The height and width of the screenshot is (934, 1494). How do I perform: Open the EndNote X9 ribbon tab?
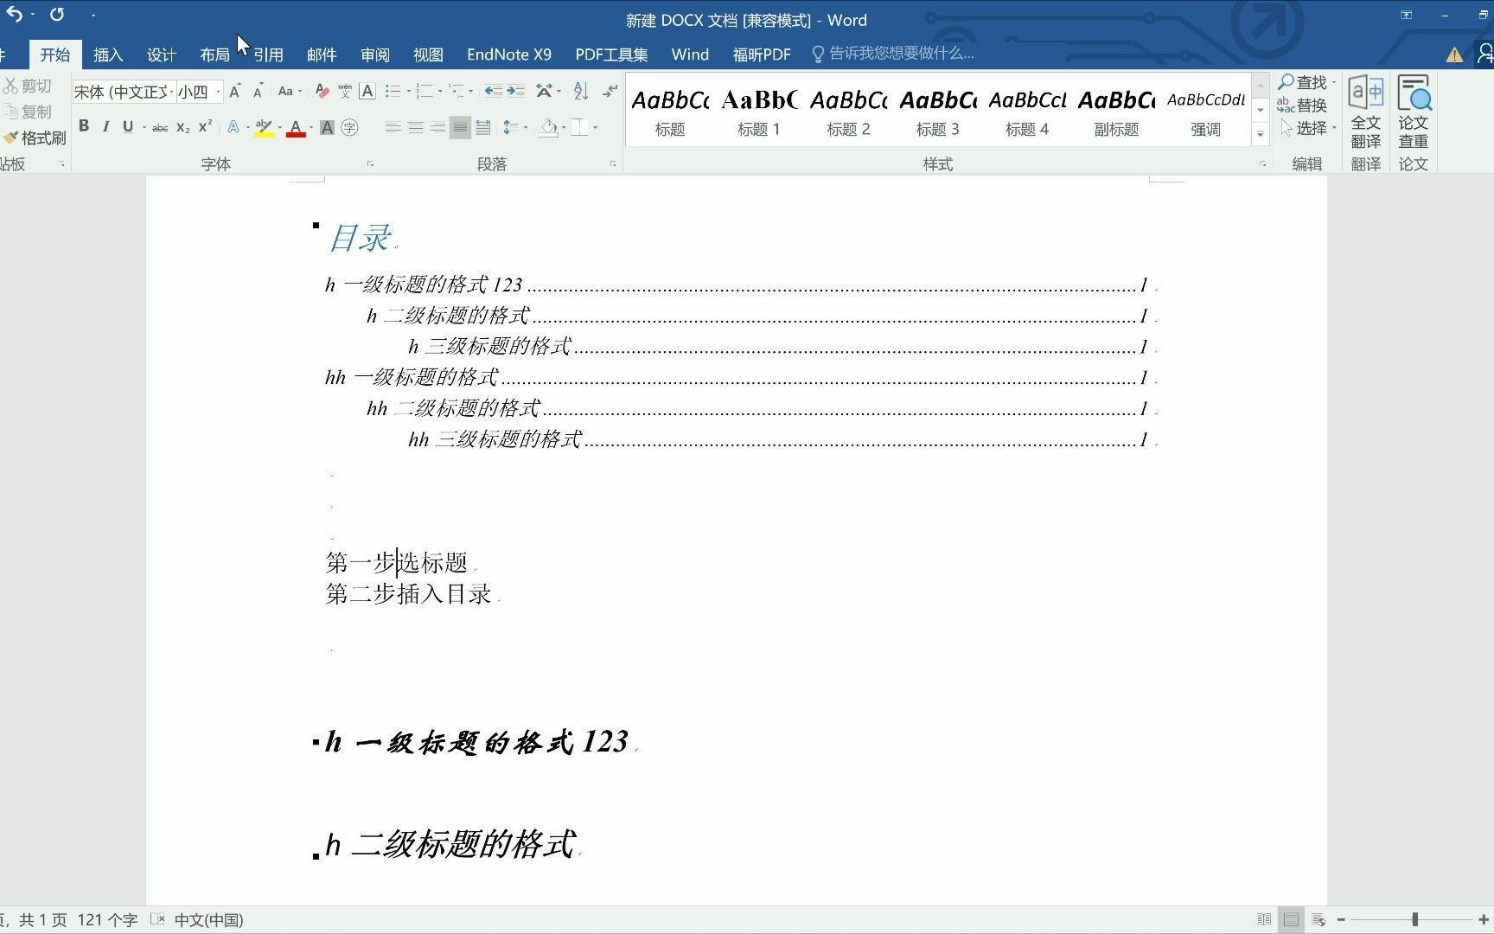[509, 54]
